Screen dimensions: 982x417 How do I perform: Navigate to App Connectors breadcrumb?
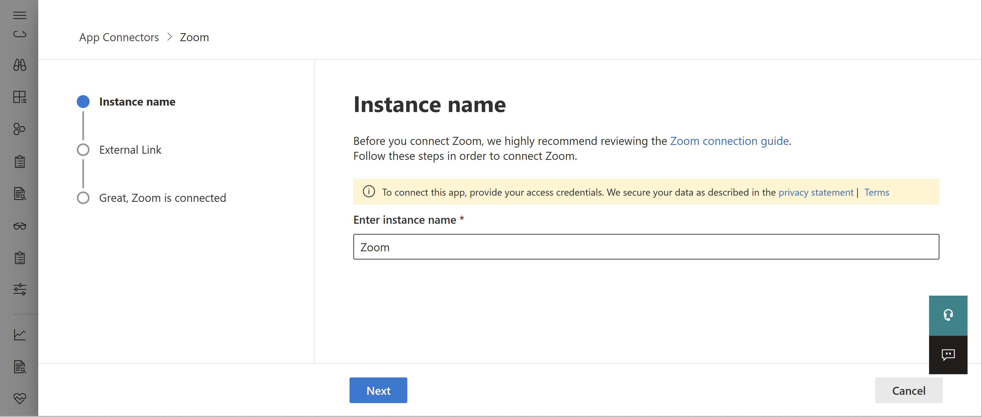(x=119, y=36)
